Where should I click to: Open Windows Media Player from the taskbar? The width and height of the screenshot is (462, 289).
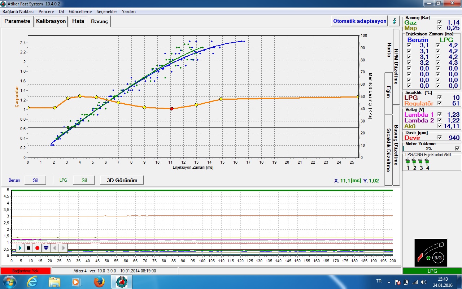pyautogui.click(x=76, y=282)
